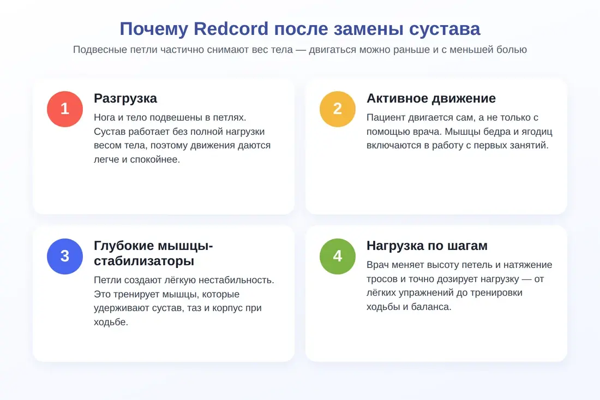Select the 'Разгрузка' card heading
The width and height of the screenshot is (600, 400).
coord(125,98)
